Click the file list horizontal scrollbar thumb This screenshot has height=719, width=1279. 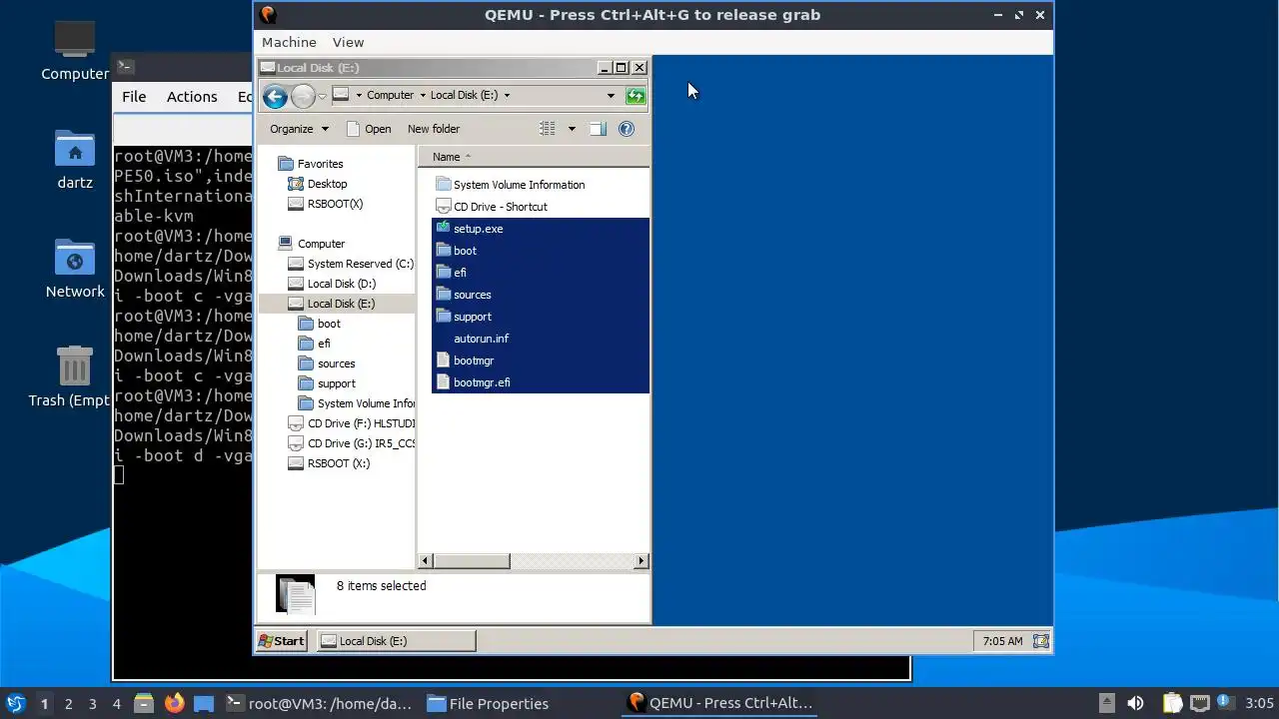471,561
